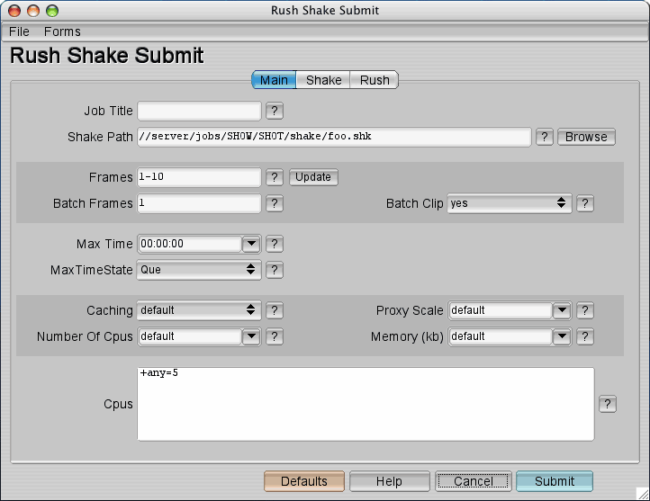Open help for Shake Path field
This screenshot has height=501, width=650.
pos(545,137)
